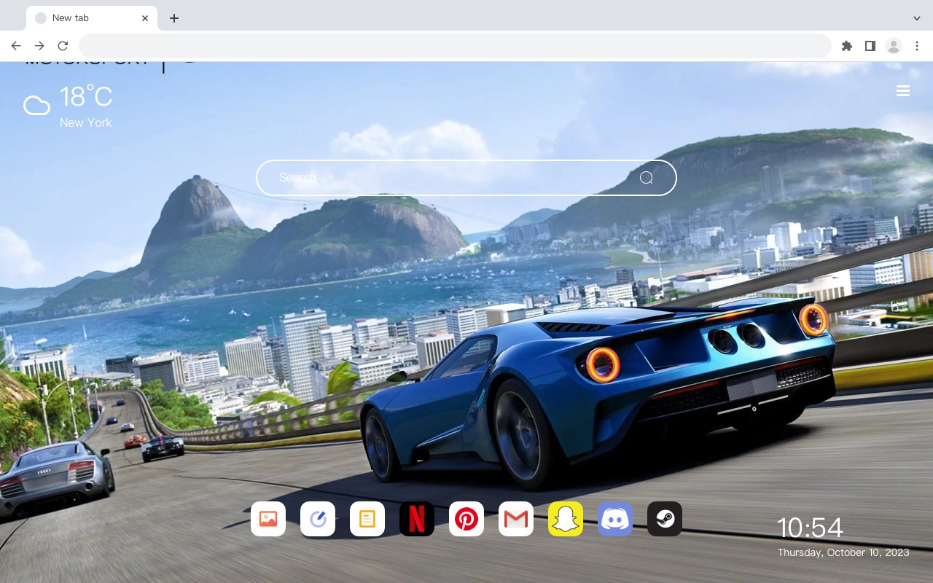Open the Extensions puzzle icon
The image size is (933, 583).
pos(846,46)
